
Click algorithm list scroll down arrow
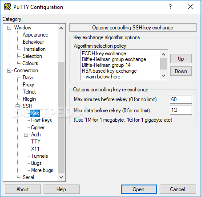tap(164, 76)
